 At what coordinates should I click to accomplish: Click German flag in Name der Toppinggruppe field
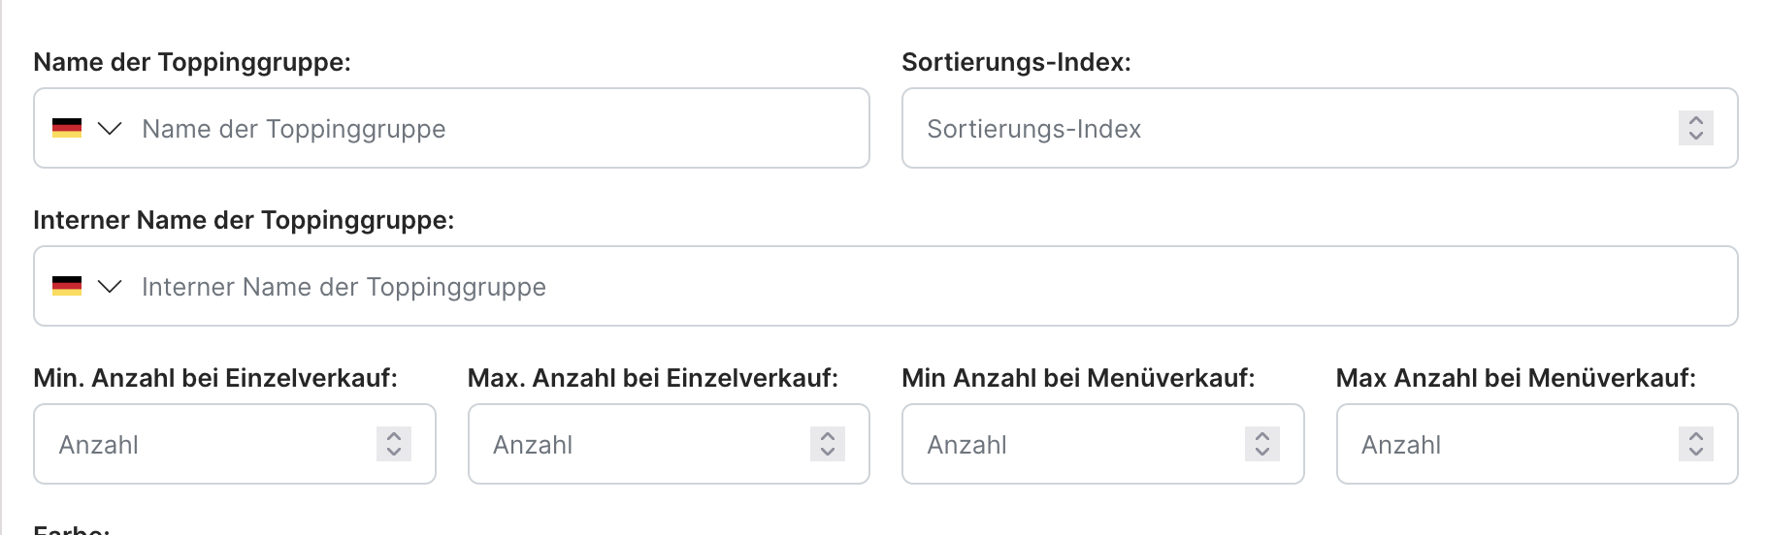coord(67,128)
